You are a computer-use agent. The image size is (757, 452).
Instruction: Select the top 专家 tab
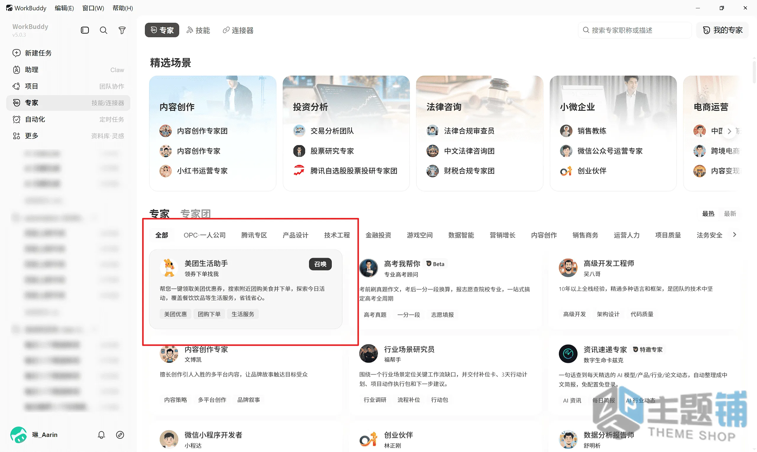point(162,30)
